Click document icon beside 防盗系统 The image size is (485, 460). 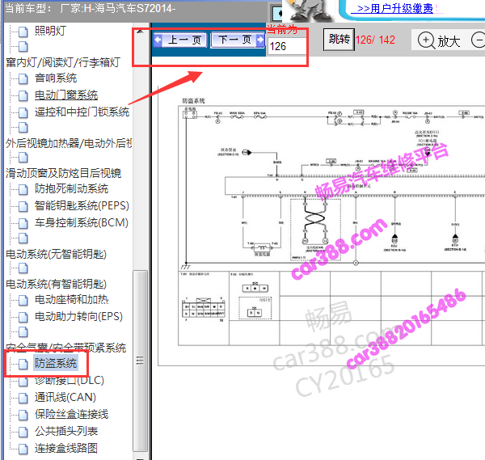tap(23, 364)
